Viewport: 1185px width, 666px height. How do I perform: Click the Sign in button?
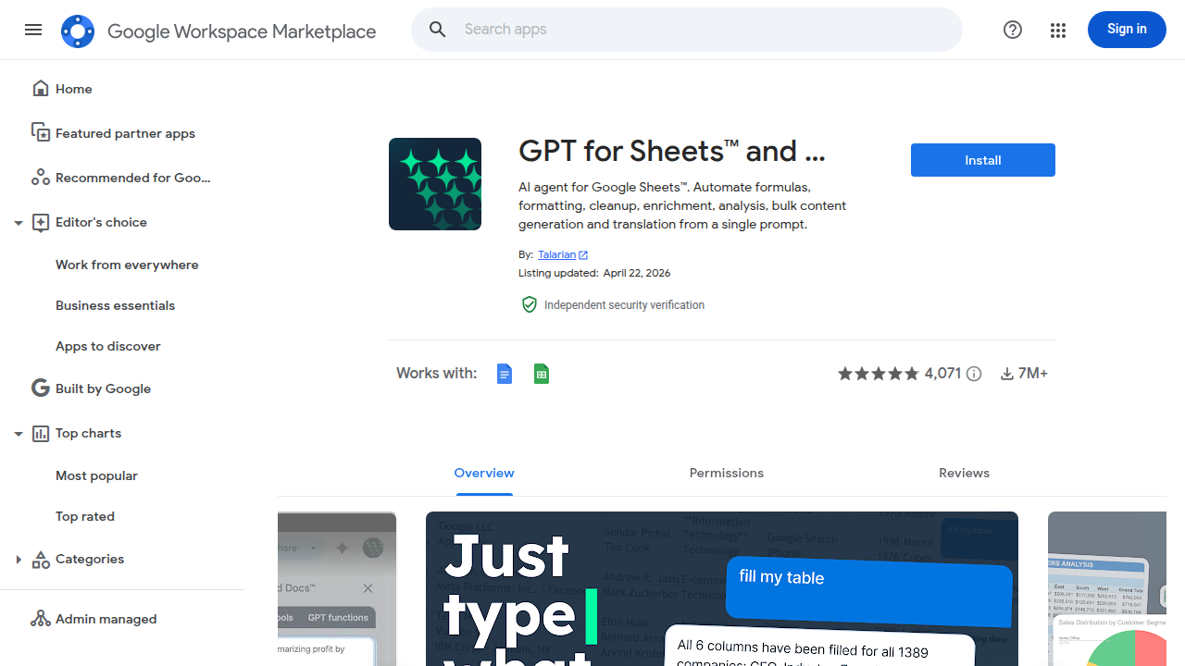1127,30
